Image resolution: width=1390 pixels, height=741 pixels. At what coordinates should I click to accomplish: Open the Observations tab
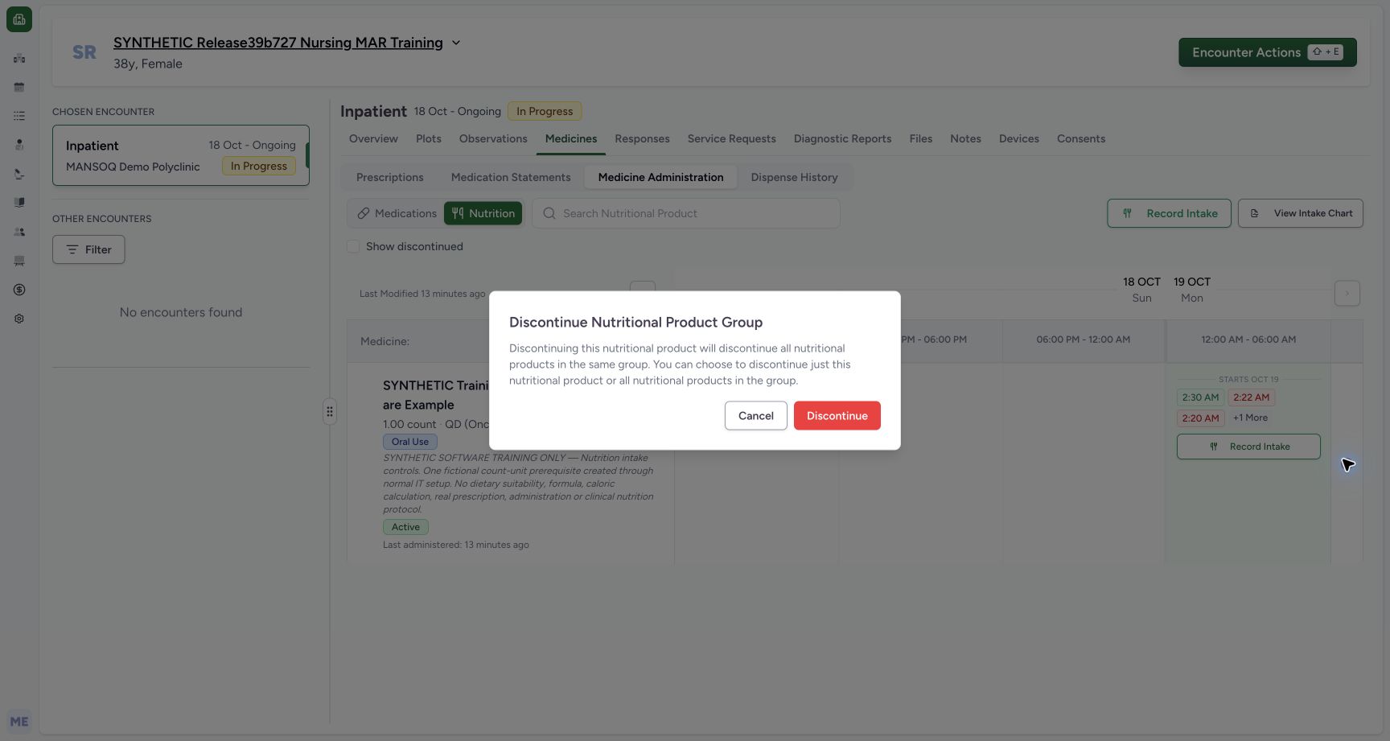coord(493,138)
